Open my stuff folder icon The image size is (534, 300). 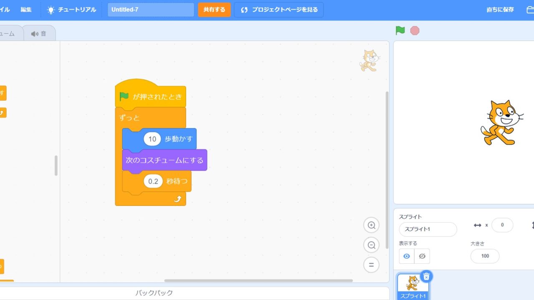click(530, 10)
